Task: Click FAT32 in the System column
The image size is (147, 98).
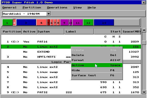Action: point(42,92)
